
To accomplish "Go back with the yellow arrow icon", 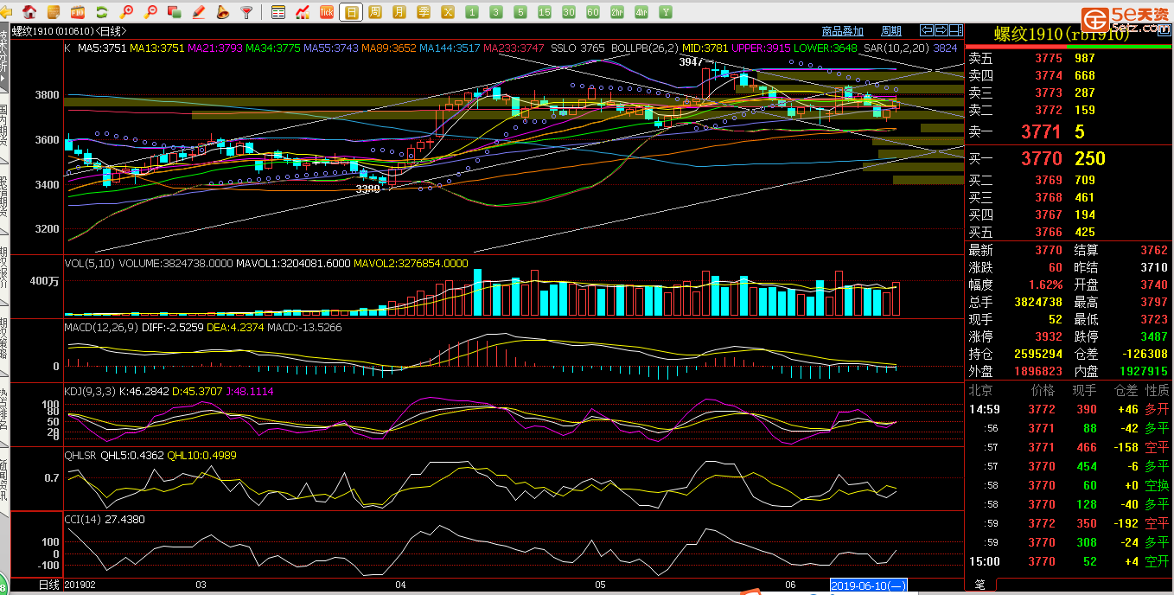I will (7, 12).
